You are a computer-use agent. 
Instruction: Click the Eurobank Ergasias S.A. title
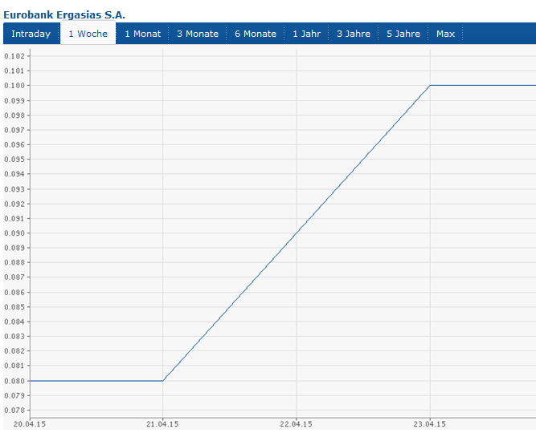click(x=64, y=14)
